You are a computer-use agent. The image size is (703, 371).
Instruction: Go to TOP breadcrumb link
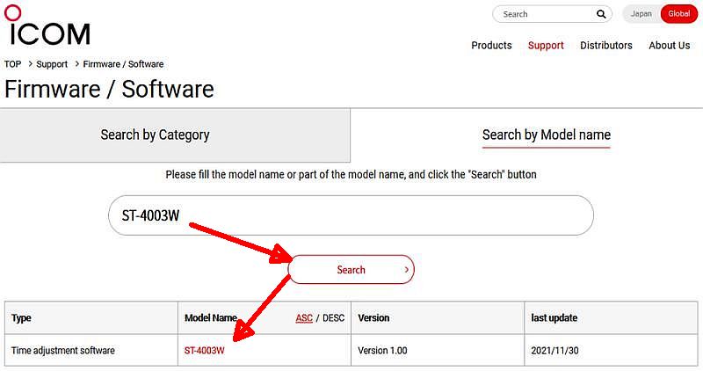click(x=12, y=64)
